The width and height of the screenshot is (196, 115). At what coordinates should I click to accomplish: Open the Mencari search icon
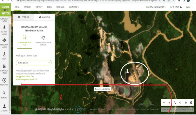[4, 94]
